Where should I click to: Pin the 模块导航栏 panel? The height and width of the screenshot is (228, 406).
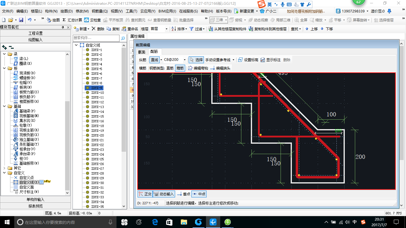(63, 27)
